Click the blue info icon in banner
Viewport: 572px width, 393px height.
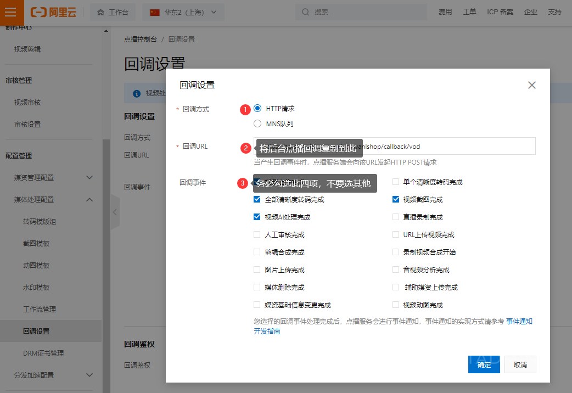point(137,93)
